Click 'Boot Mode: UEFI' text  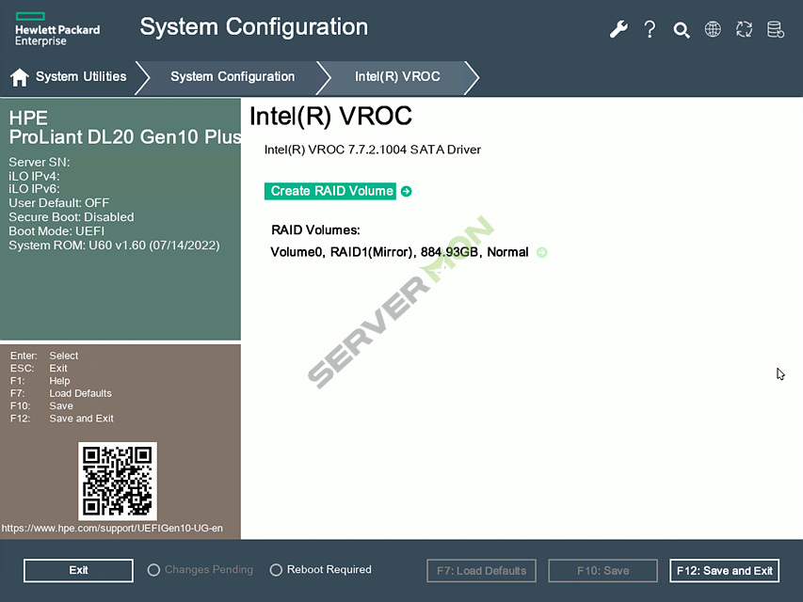[x=56, y=230]
